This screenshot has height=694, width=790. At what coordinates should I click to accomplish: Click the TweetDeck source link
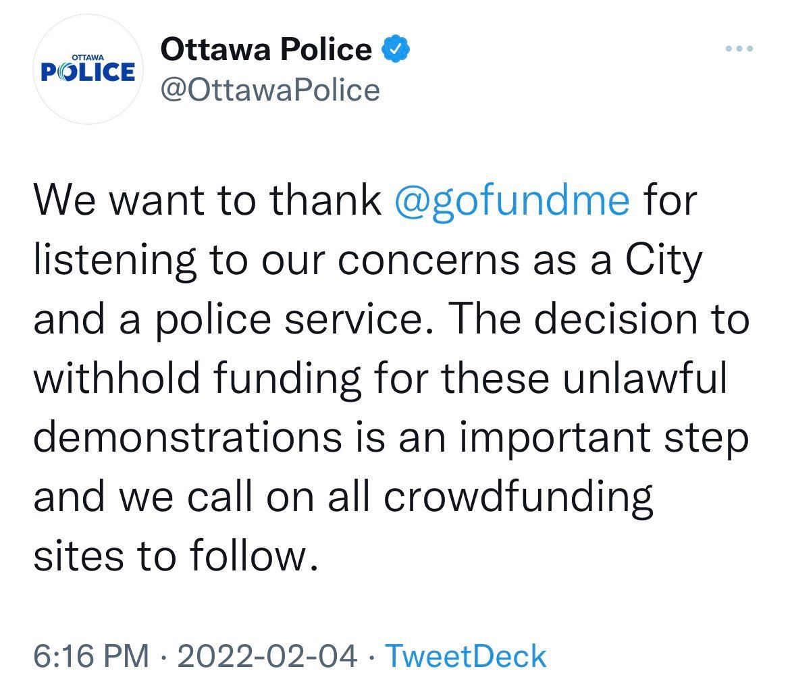[465, 656]
